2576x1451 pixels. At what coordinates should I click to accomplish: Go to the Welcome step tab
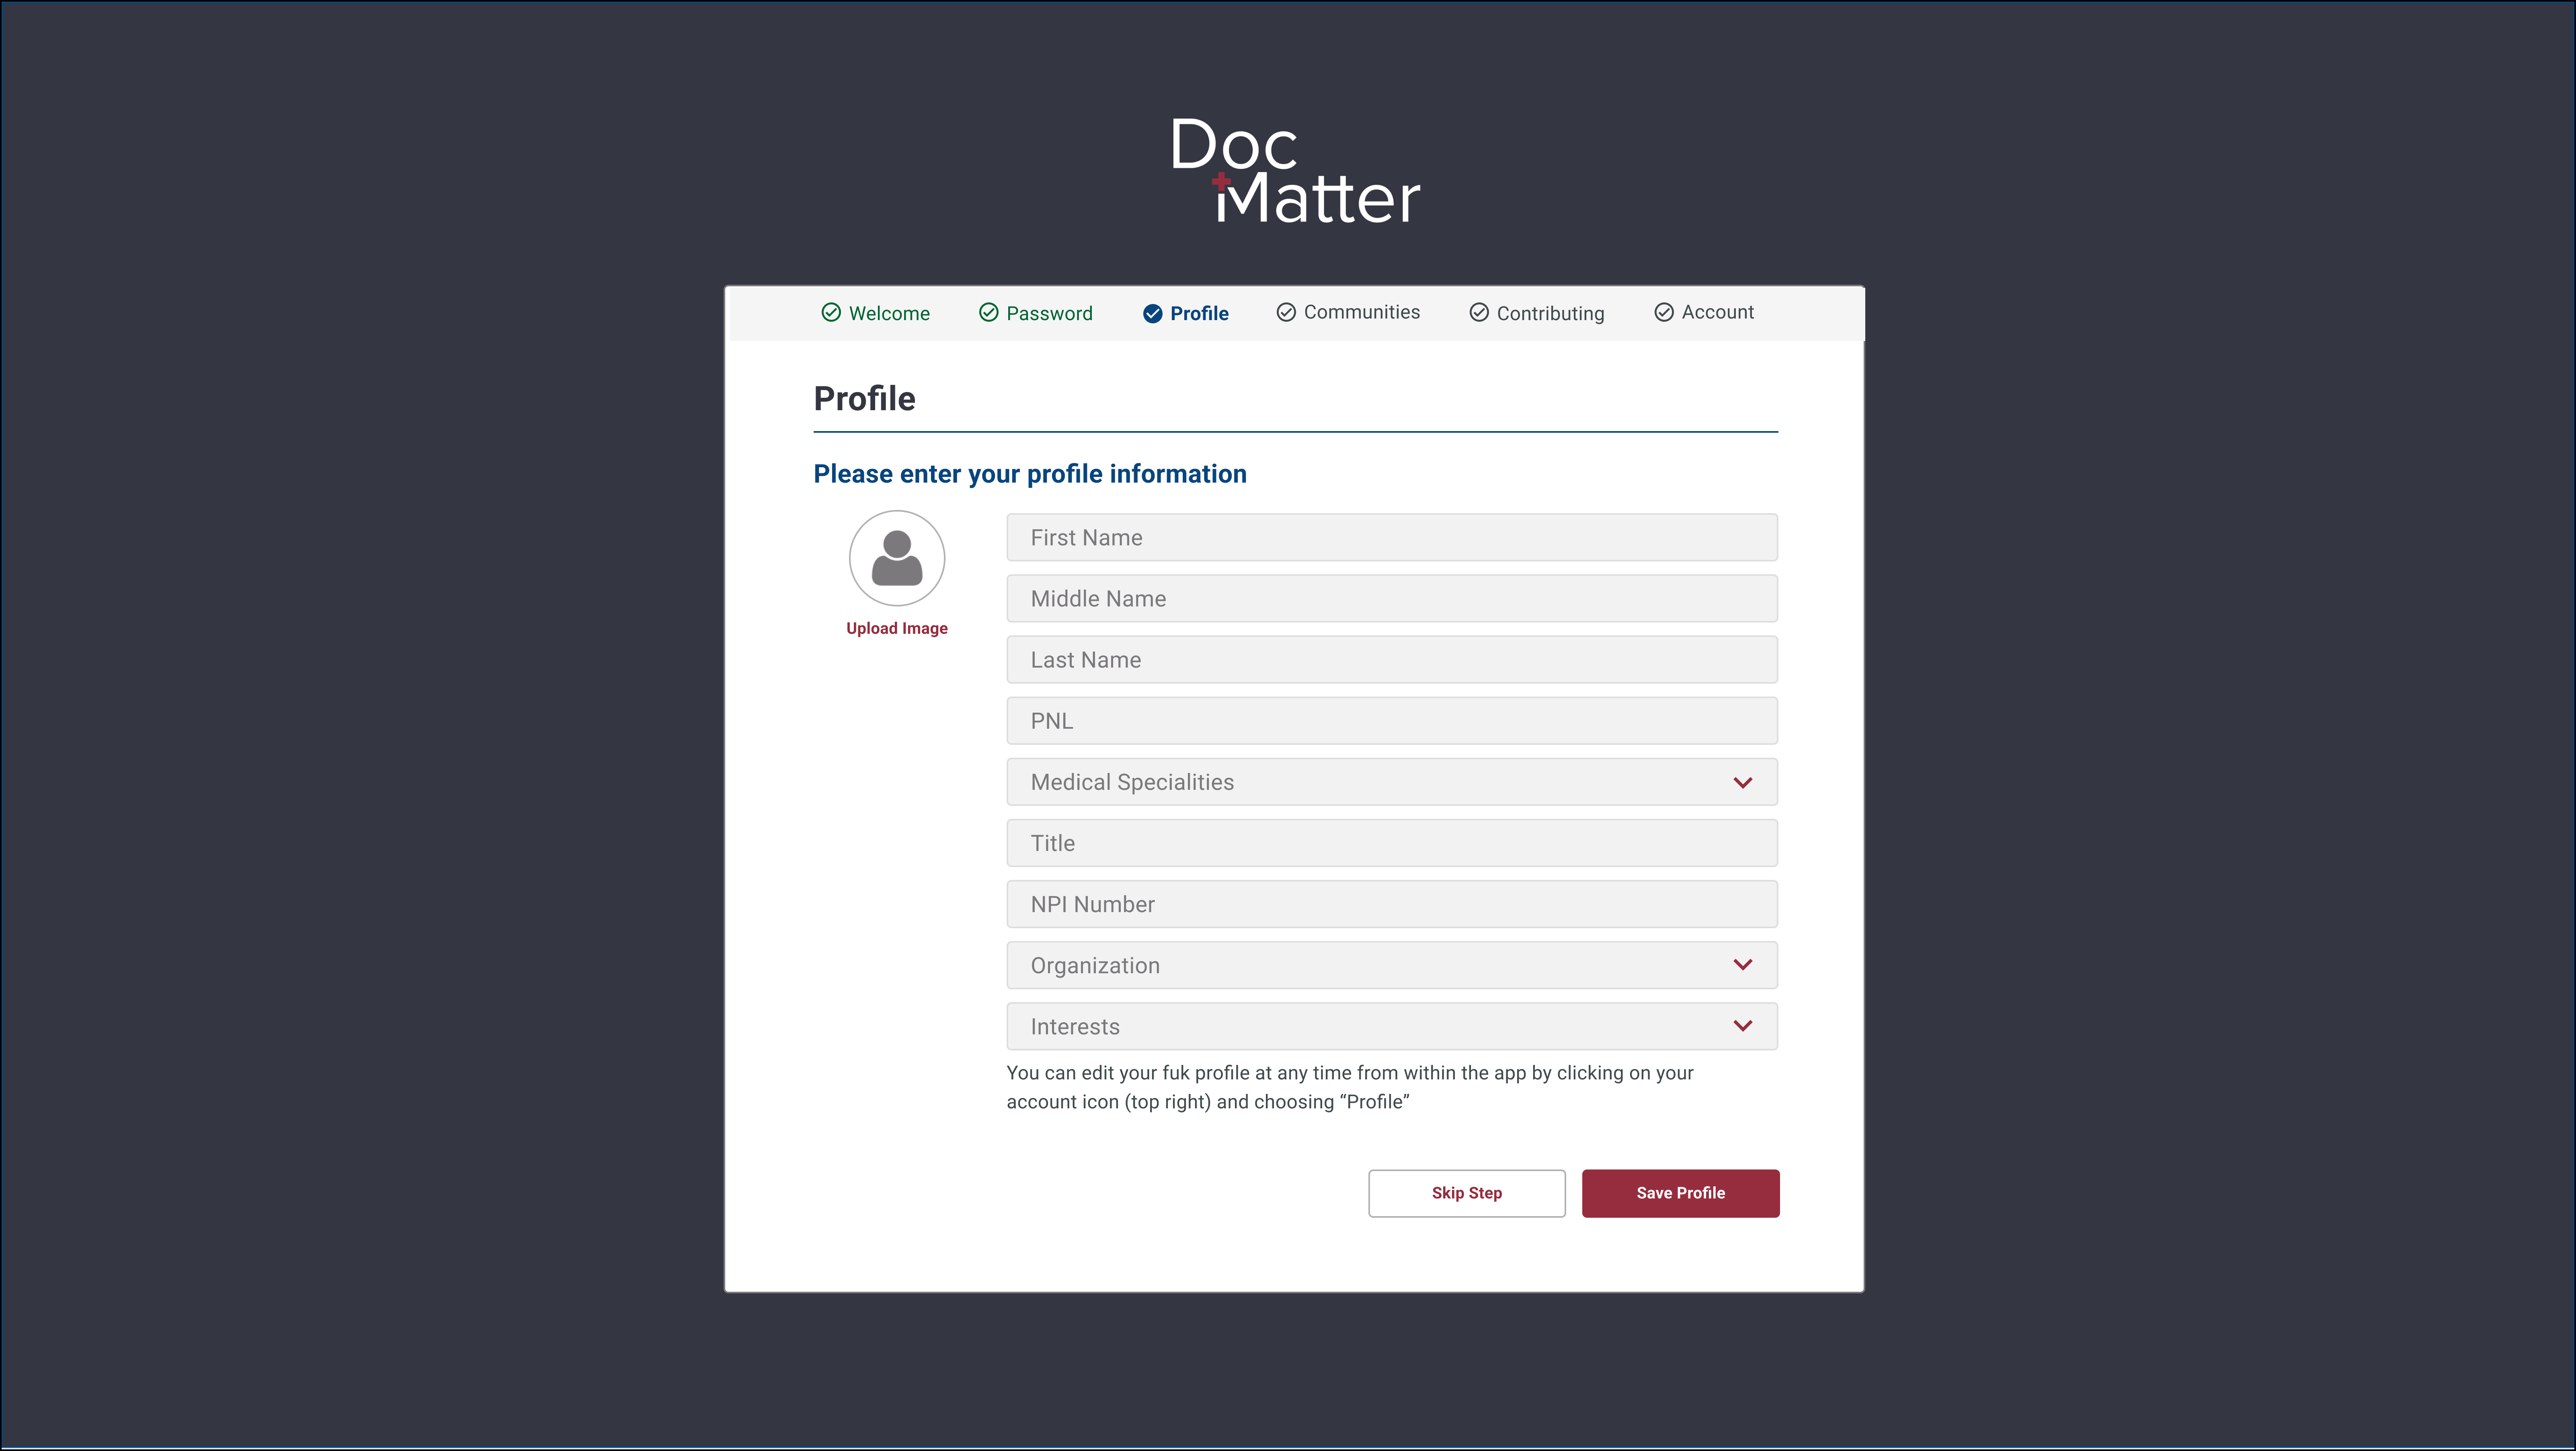[x=875, y=313]
